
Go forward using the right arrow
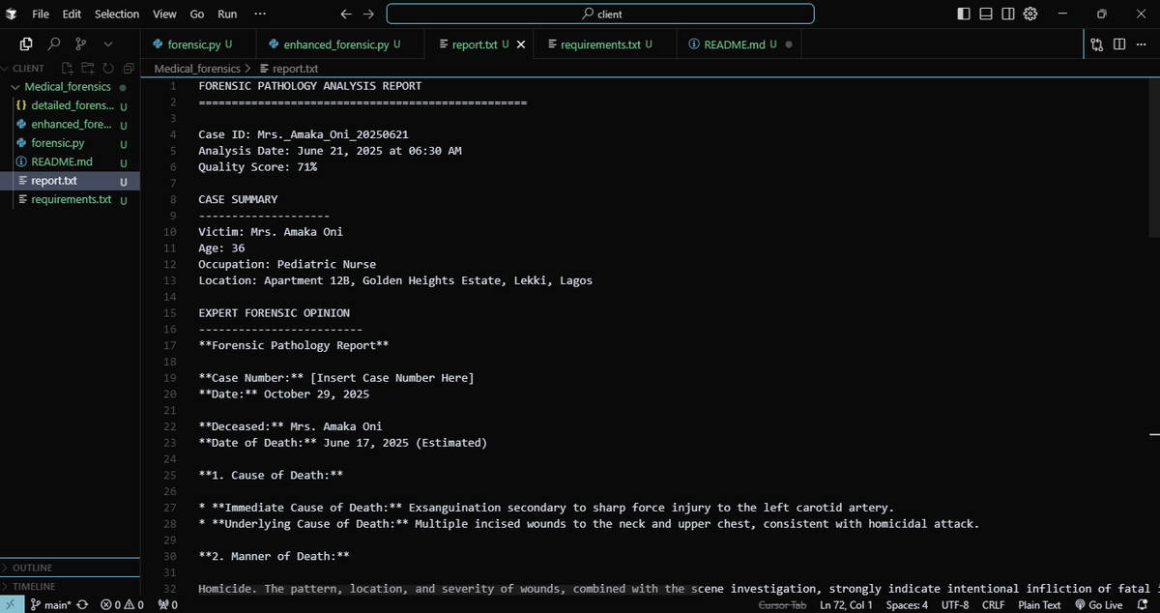[368, 14]
